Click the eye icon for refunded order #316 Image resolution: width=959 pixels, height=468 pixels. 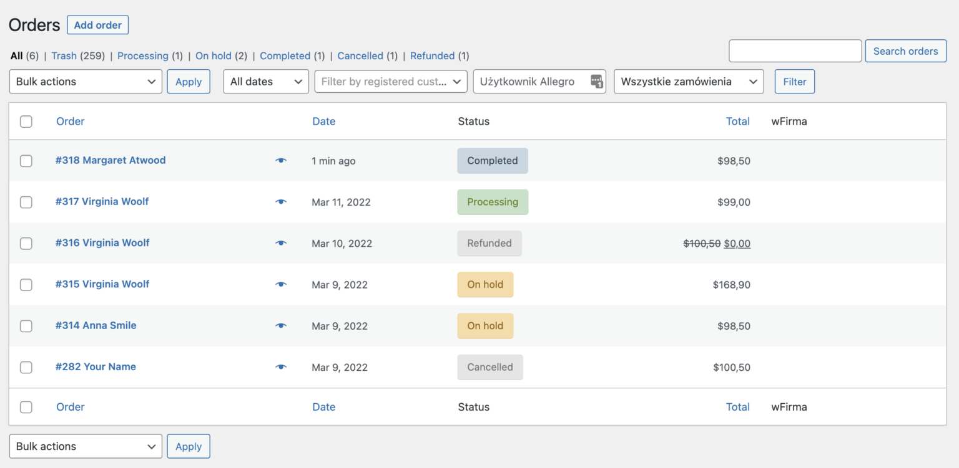pyautogui.click(x=280, y=243)
